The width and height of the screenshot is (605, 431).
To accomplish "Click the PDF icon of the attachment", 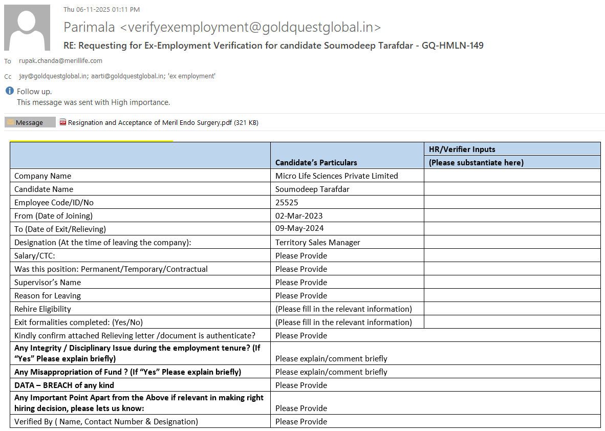I will [x=63, y=122].
